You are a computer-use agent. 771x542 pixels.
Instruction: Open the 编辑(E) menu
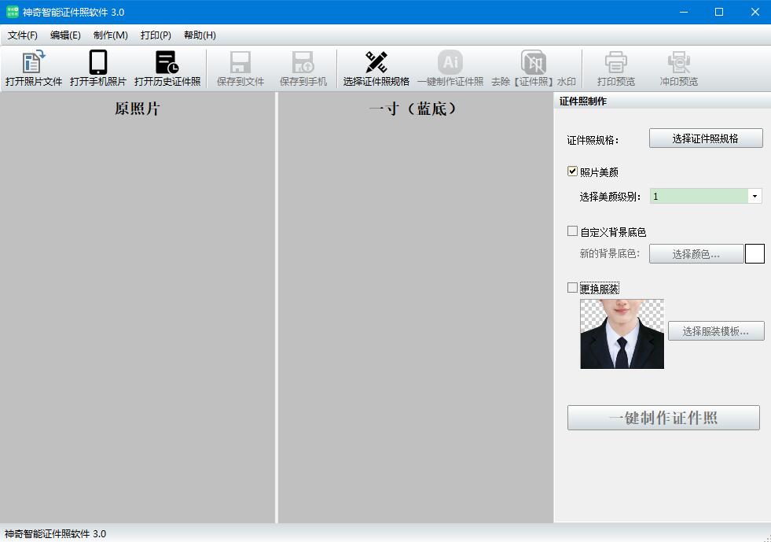click(65, 35)
